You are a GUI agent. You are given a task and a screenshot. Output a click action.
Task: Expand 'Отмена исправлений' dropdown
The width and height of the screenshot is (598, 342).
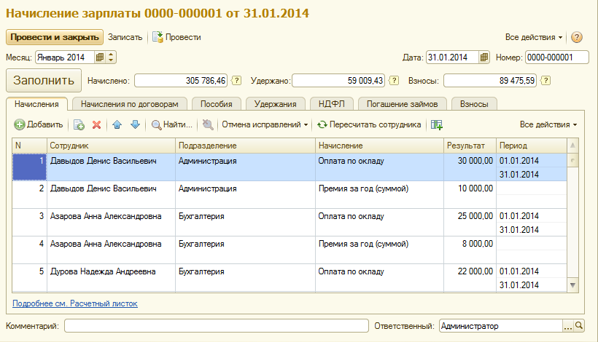[x=265, y=124]
